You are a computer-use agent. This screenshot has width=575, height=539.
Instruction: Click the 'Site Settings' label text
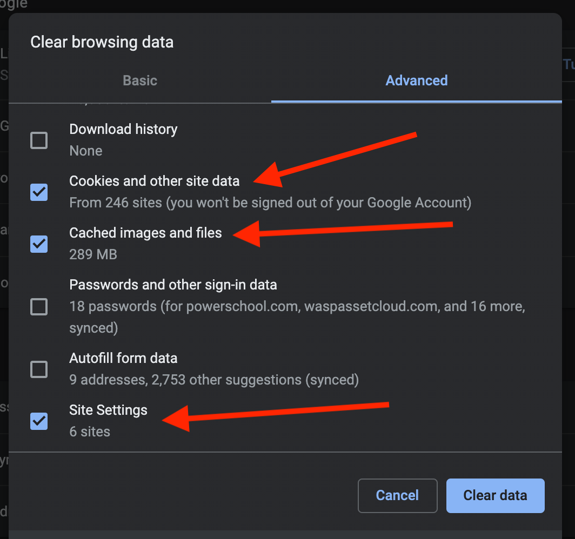click(108, 410)
